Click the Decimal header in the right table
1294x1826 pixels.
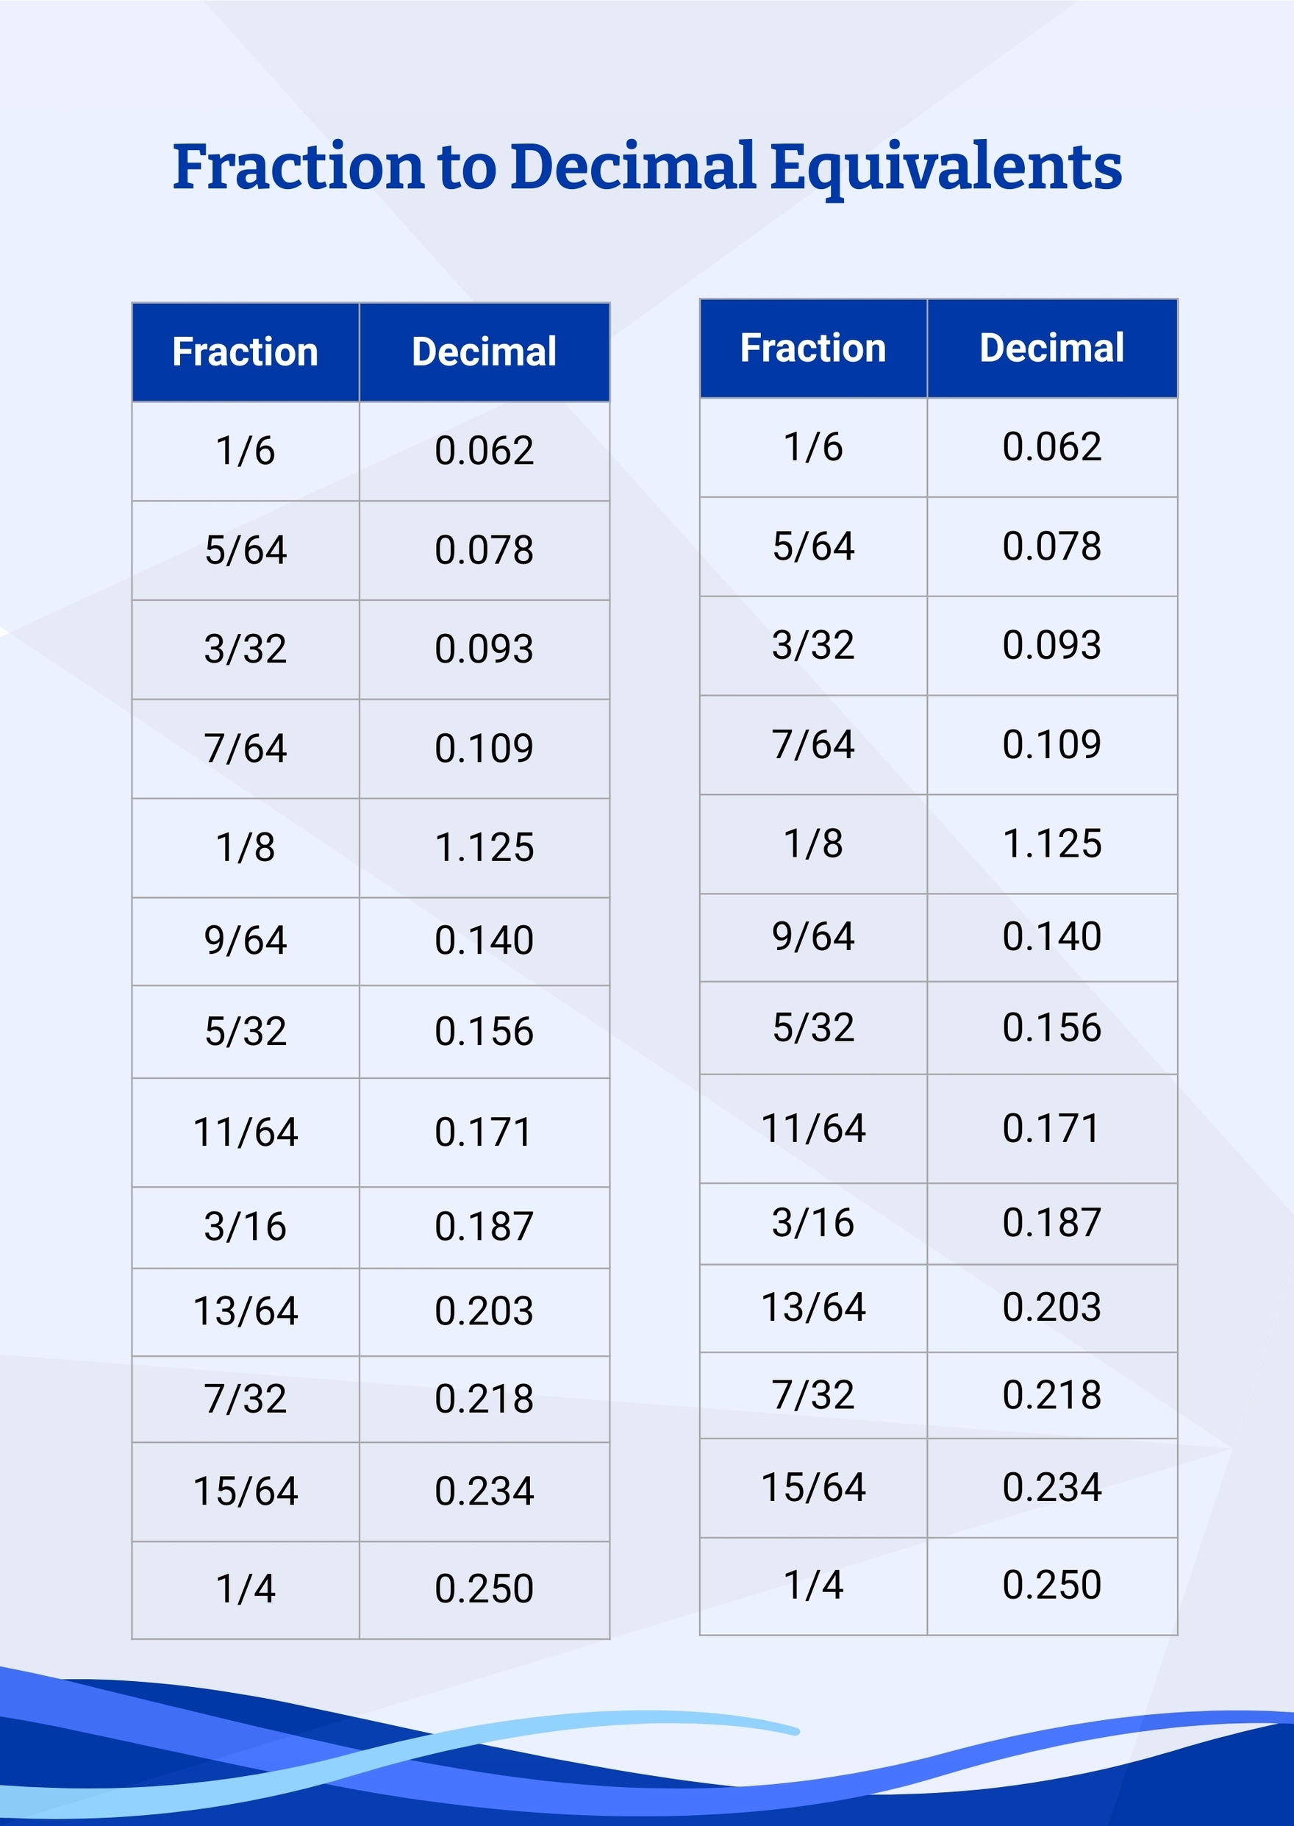[x=1052, y=349]
